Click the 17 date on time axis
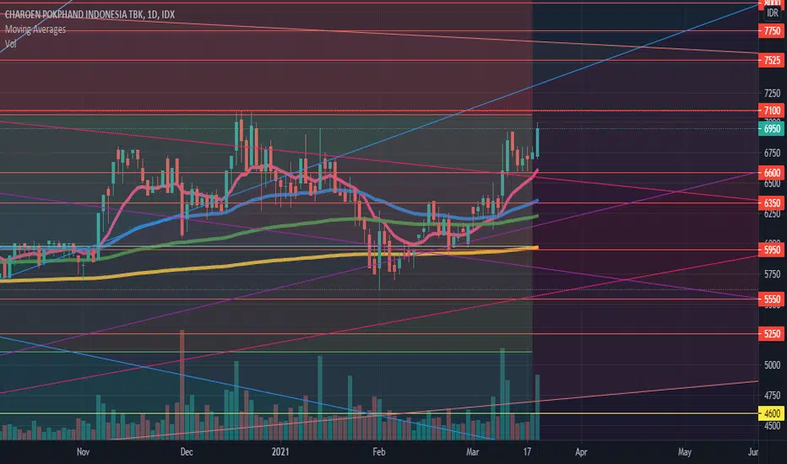The width and height of the screenshot is (787, 464). [x=527, y=452]
